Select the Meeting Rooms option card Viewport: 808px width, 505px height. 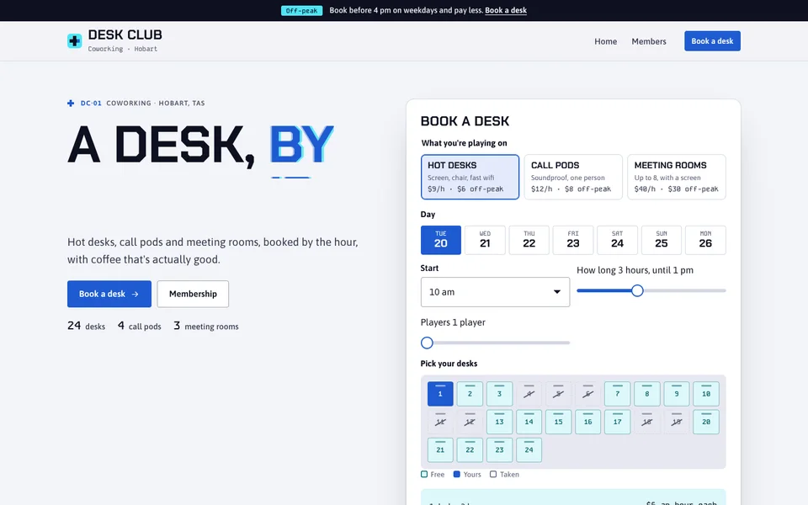point(676,177)
